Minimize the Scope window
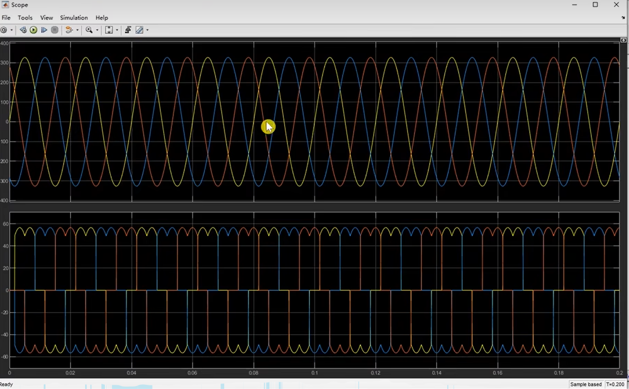The image size is (629, 389). pos(574,5)
